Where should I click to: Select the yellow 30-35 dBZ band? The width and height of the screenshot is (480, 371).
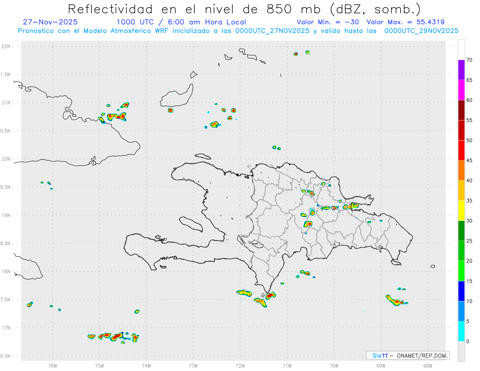(x=461, y=211)
